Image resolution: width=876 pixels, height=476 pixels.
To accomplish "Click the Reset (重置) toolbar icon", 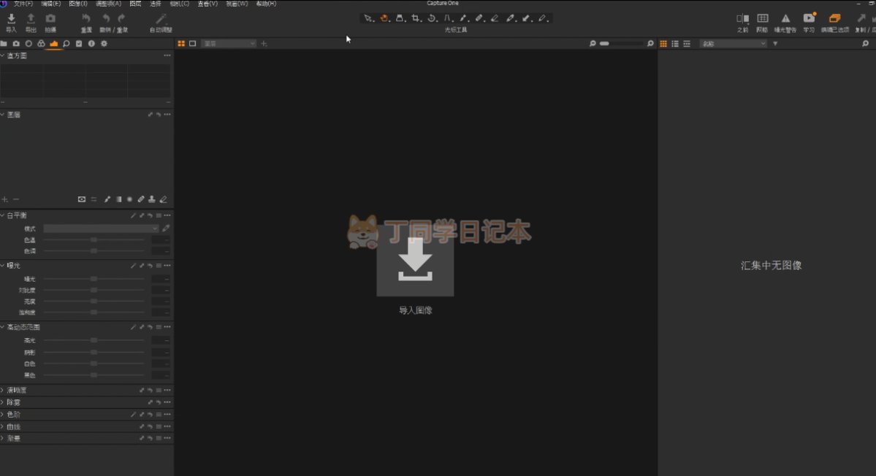I will [x=86, y=19].
